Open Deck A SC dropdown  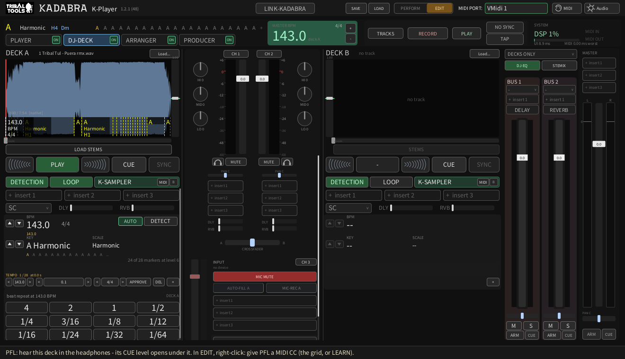pos(28,208)
